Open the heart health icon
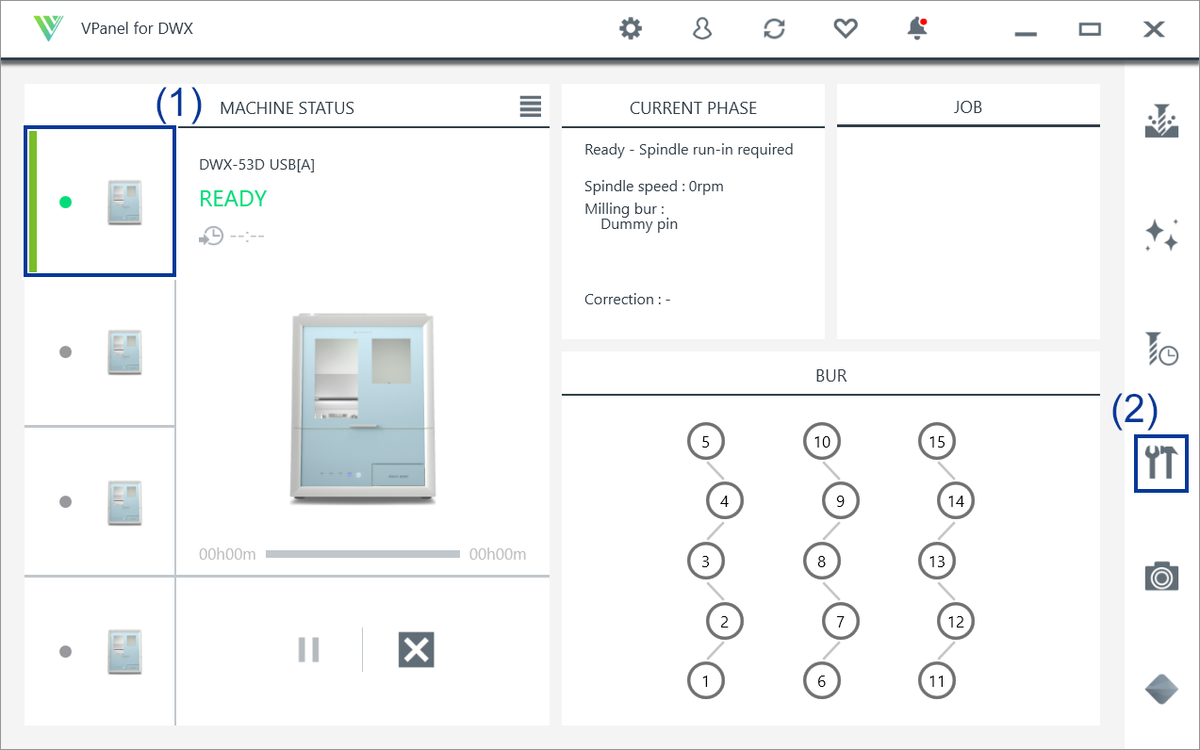Image resolution: width=1200 pixels, height=750 pixels. [x=846, y=29]
